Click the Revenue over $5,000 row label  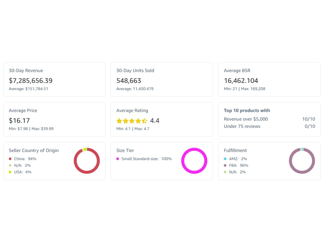[246, 119]
